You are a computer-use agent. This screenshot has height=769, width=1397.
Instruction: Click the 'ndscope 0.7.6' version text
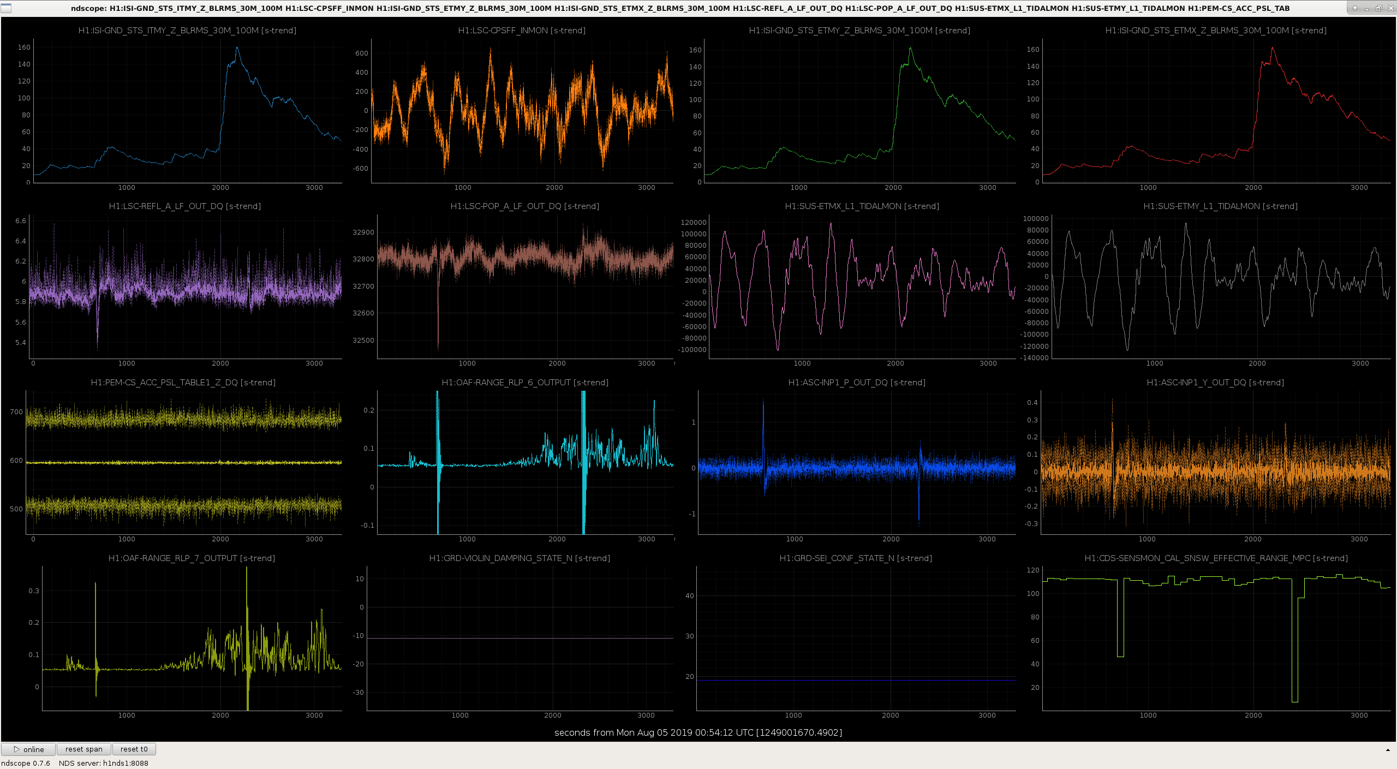coord(26,763)
